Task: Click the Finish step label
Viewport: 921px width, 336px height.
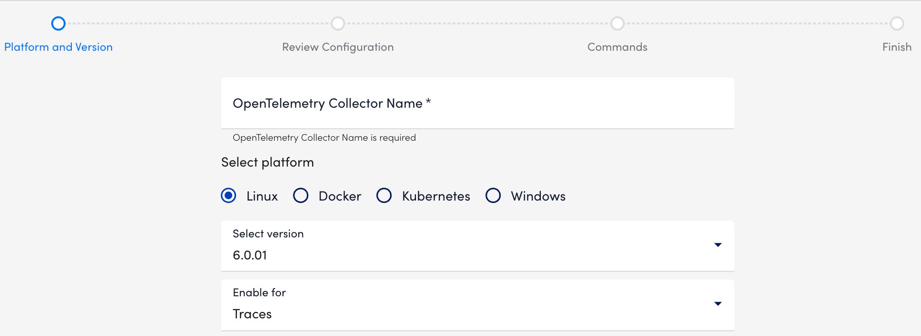Action: click(896, 47)
